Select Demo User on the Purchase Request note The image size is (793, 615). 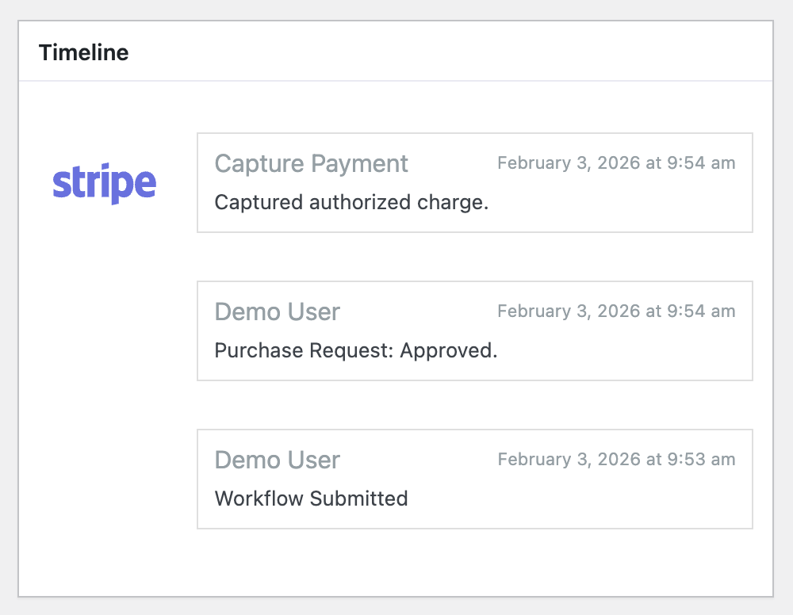[x=277, y=312]
